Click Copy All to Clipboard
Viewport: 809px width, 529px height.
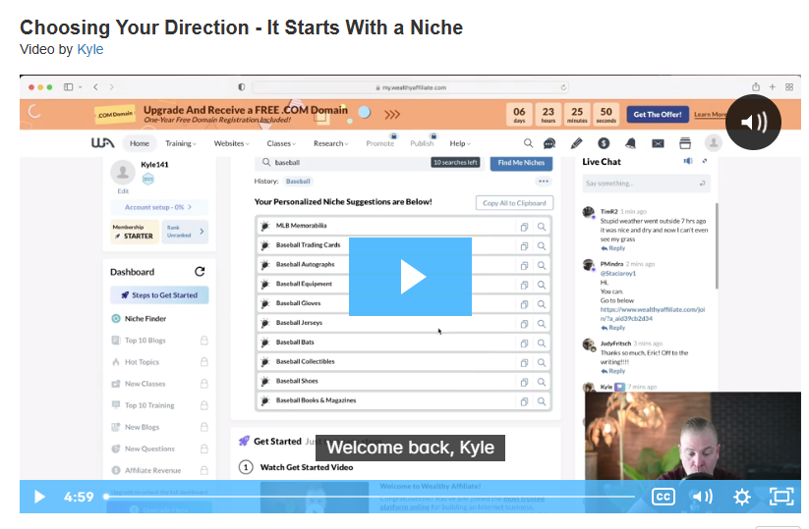514,203
